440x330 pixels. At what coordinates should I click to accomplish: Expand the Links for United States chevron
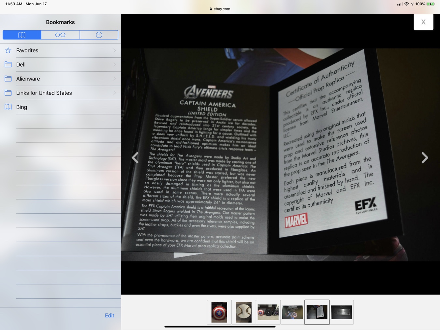pyautogui.click(x=115, y=93)
